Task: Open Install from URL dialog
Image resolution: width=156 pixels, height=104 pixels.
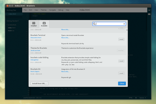Action: (x=40, y=84)
